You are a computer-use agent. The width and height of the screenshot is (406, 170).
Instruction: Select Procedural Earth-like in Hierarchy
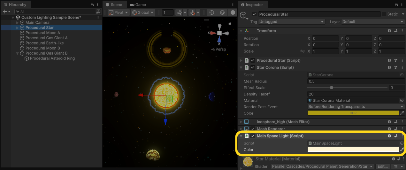point(44,43)
